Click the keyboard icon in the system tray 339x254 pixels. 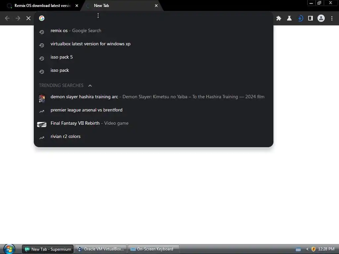(298, 249)
